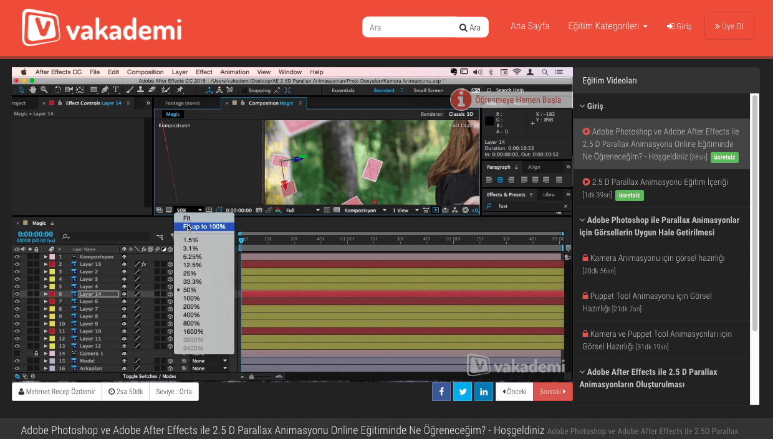Toggle visibility eye of Layer 13

pyautogui.click(x=17, y=265)
